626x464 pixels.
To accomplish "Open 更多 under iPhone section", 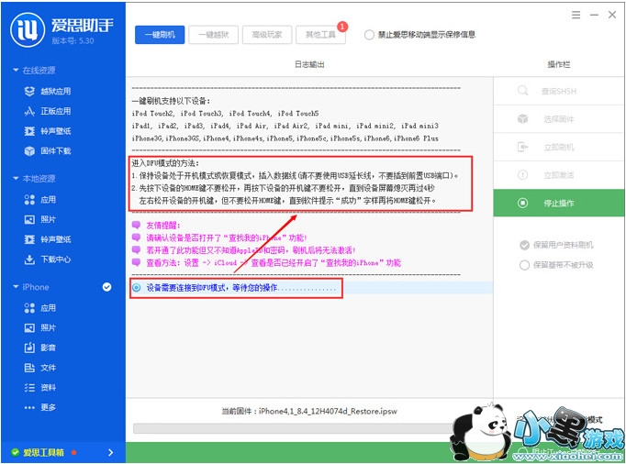I will (x=39, y=408).
